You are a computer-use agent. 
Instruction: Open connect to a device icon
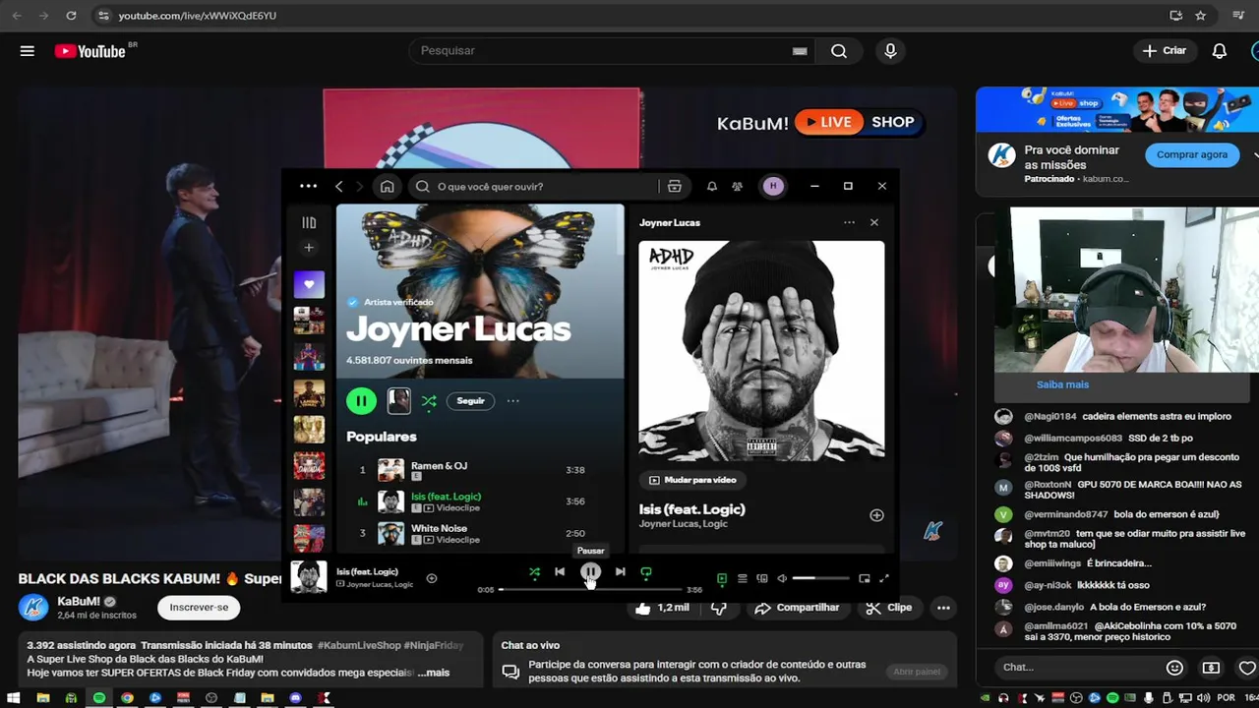click(x=762, y=578)
